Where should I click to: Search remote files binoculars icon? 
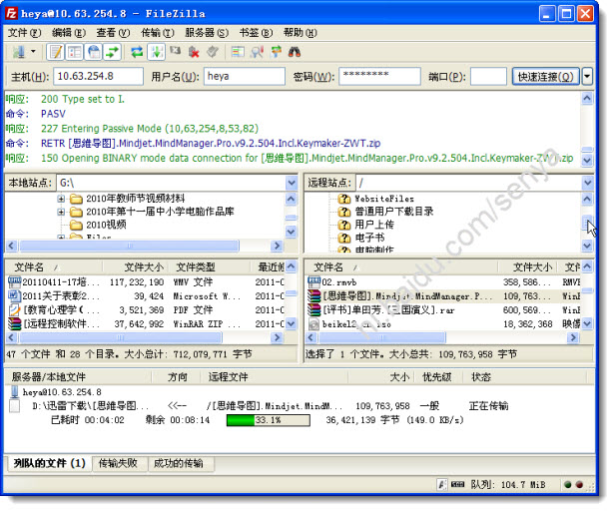tap(295, 52)
